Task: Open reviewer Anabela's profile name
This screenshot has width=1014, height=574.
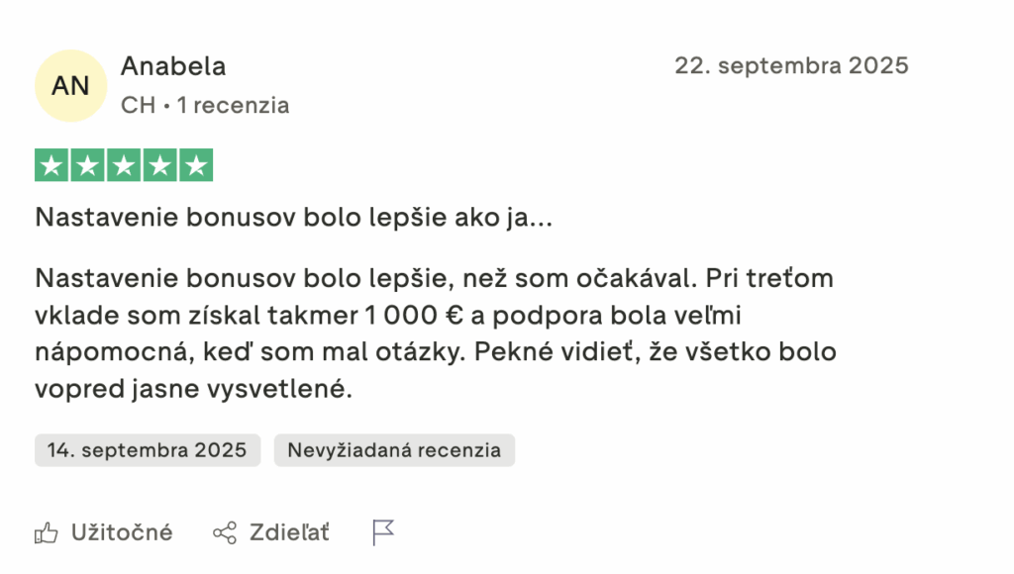Action: click(173, 66)
